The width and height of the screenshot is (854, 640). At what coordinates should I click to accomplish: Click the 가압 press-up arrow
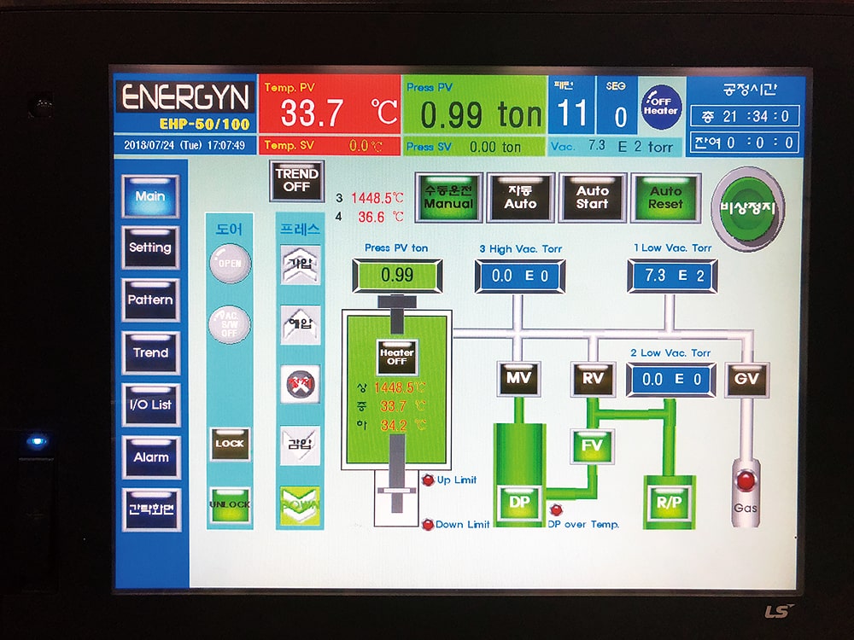[x=300, y=265]
